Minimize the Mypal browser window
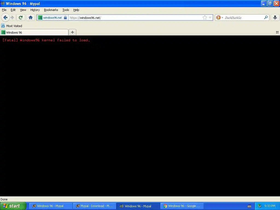The height and width of the screenshot is (210, 280). pos(264,3)
